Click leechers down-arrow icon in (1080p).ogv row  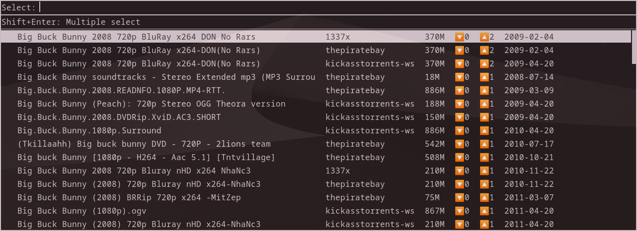pos(460,211)
